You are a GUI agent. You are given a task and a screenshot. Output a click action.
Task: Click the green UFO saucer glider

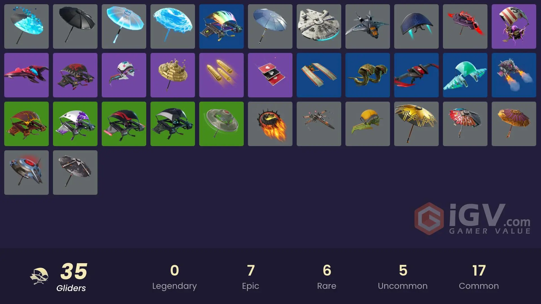pyautogui.click(x=221, y=124)
